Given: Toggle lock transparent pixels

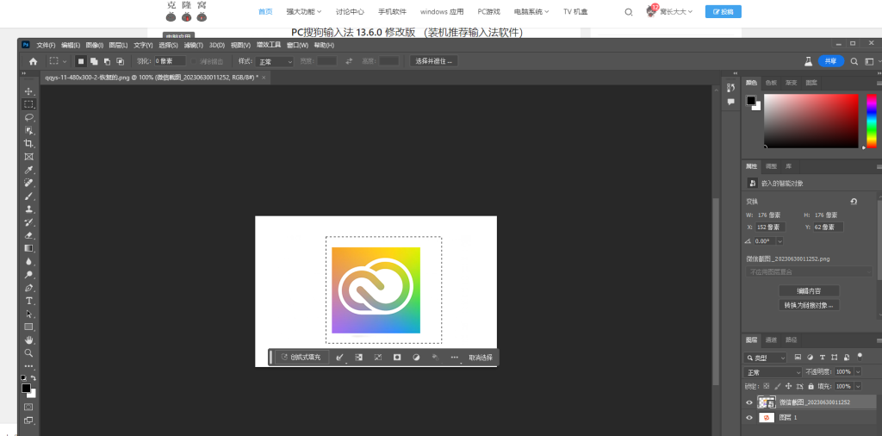Looking at the screenshot, I should pos(766,387).
